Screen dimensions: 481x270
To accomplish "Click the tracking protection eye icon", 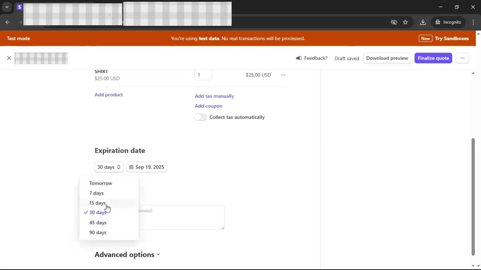I will (394, 22).
